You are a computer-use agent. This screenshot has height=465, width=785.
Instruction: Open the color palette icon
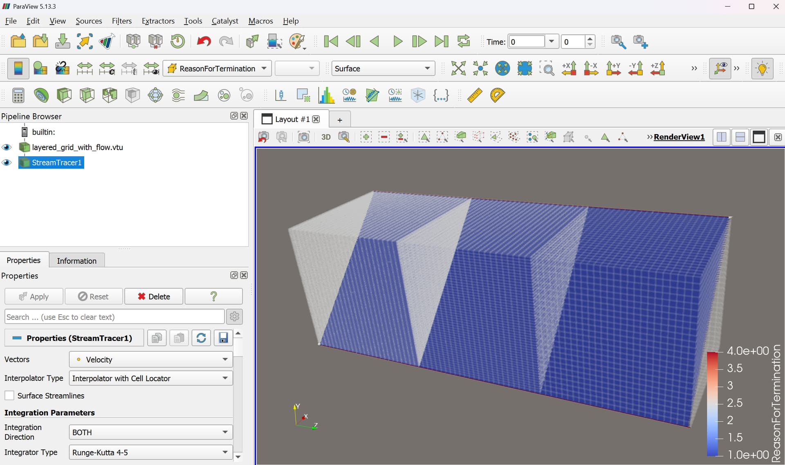[297, 41]
